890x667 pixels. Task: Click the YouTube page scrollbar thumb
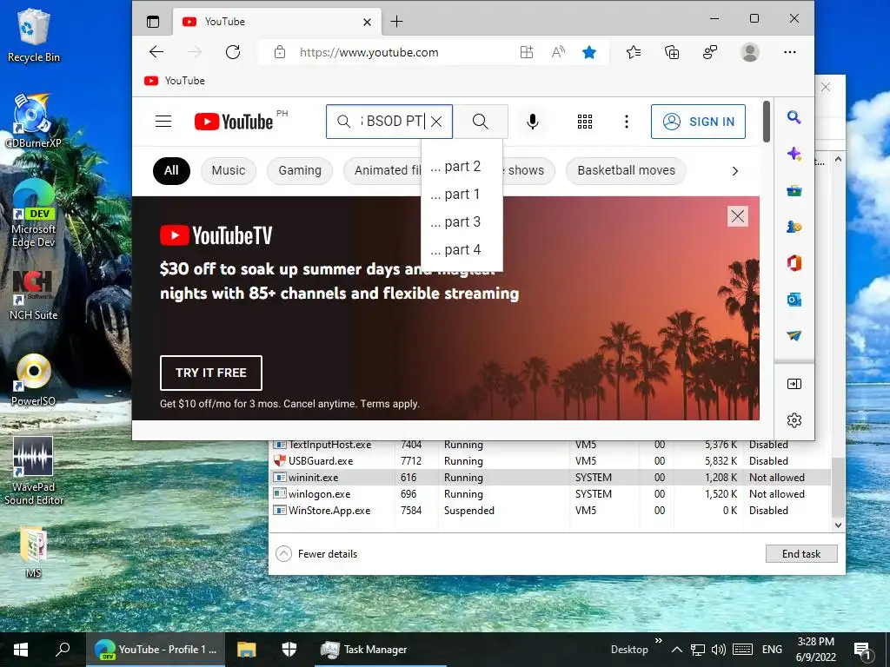click(767, 122)
